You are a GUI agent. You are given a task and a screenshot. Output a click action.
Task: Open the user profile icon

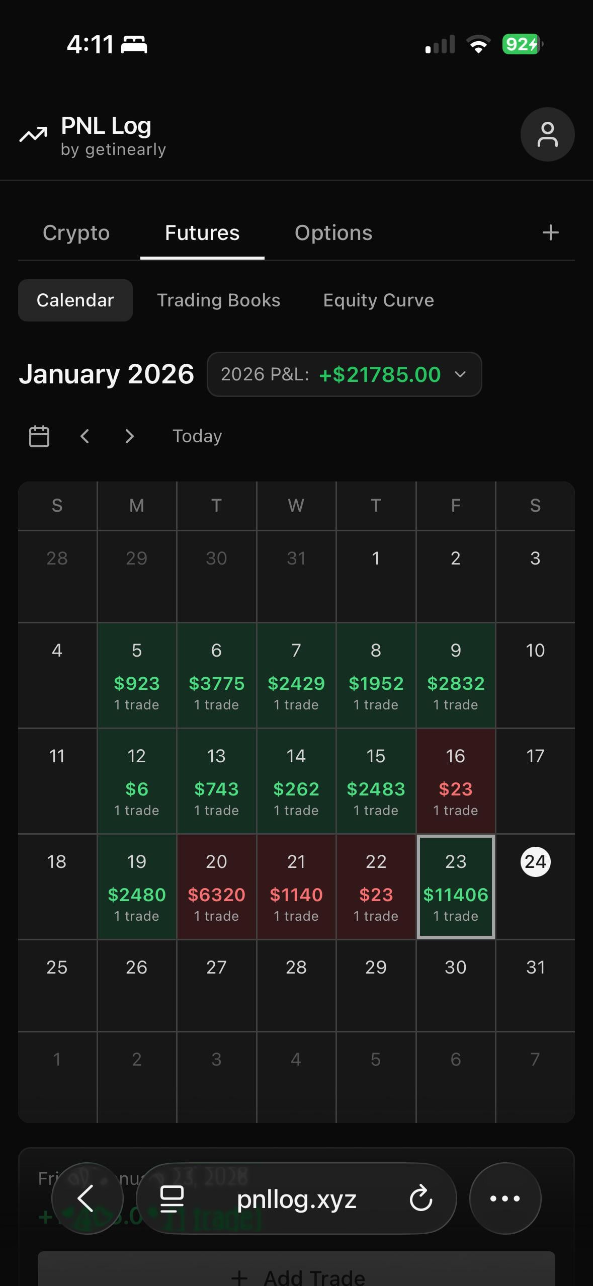tap(547, 134)
